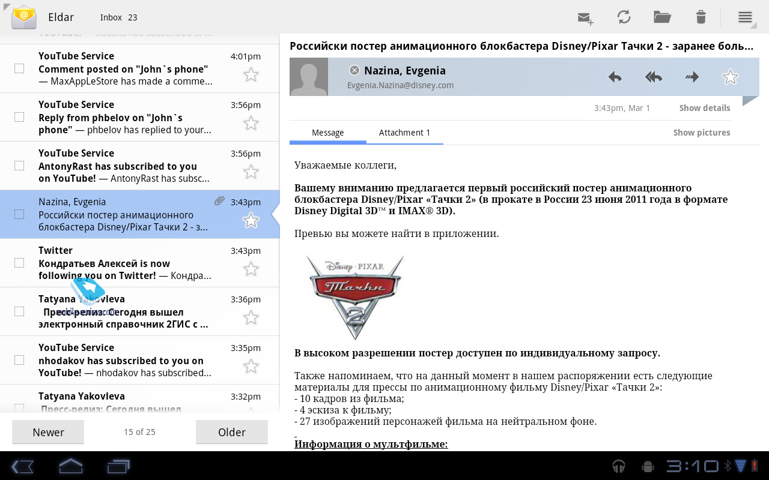This screenshot has height=480, width=769.
Task: Reply to Nazina Evgenia's email
Action: 615,77
